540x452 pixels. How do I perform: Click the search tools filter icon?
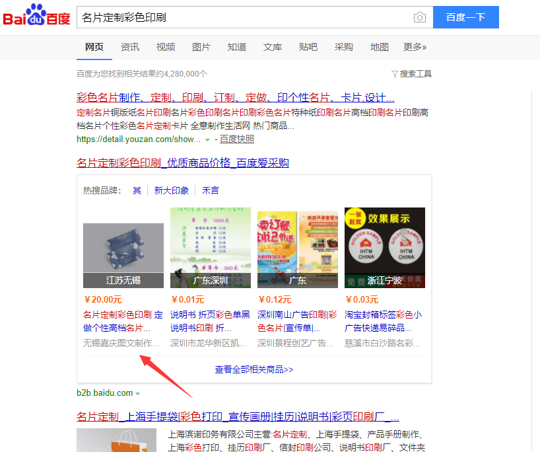(x=395, y=74)
